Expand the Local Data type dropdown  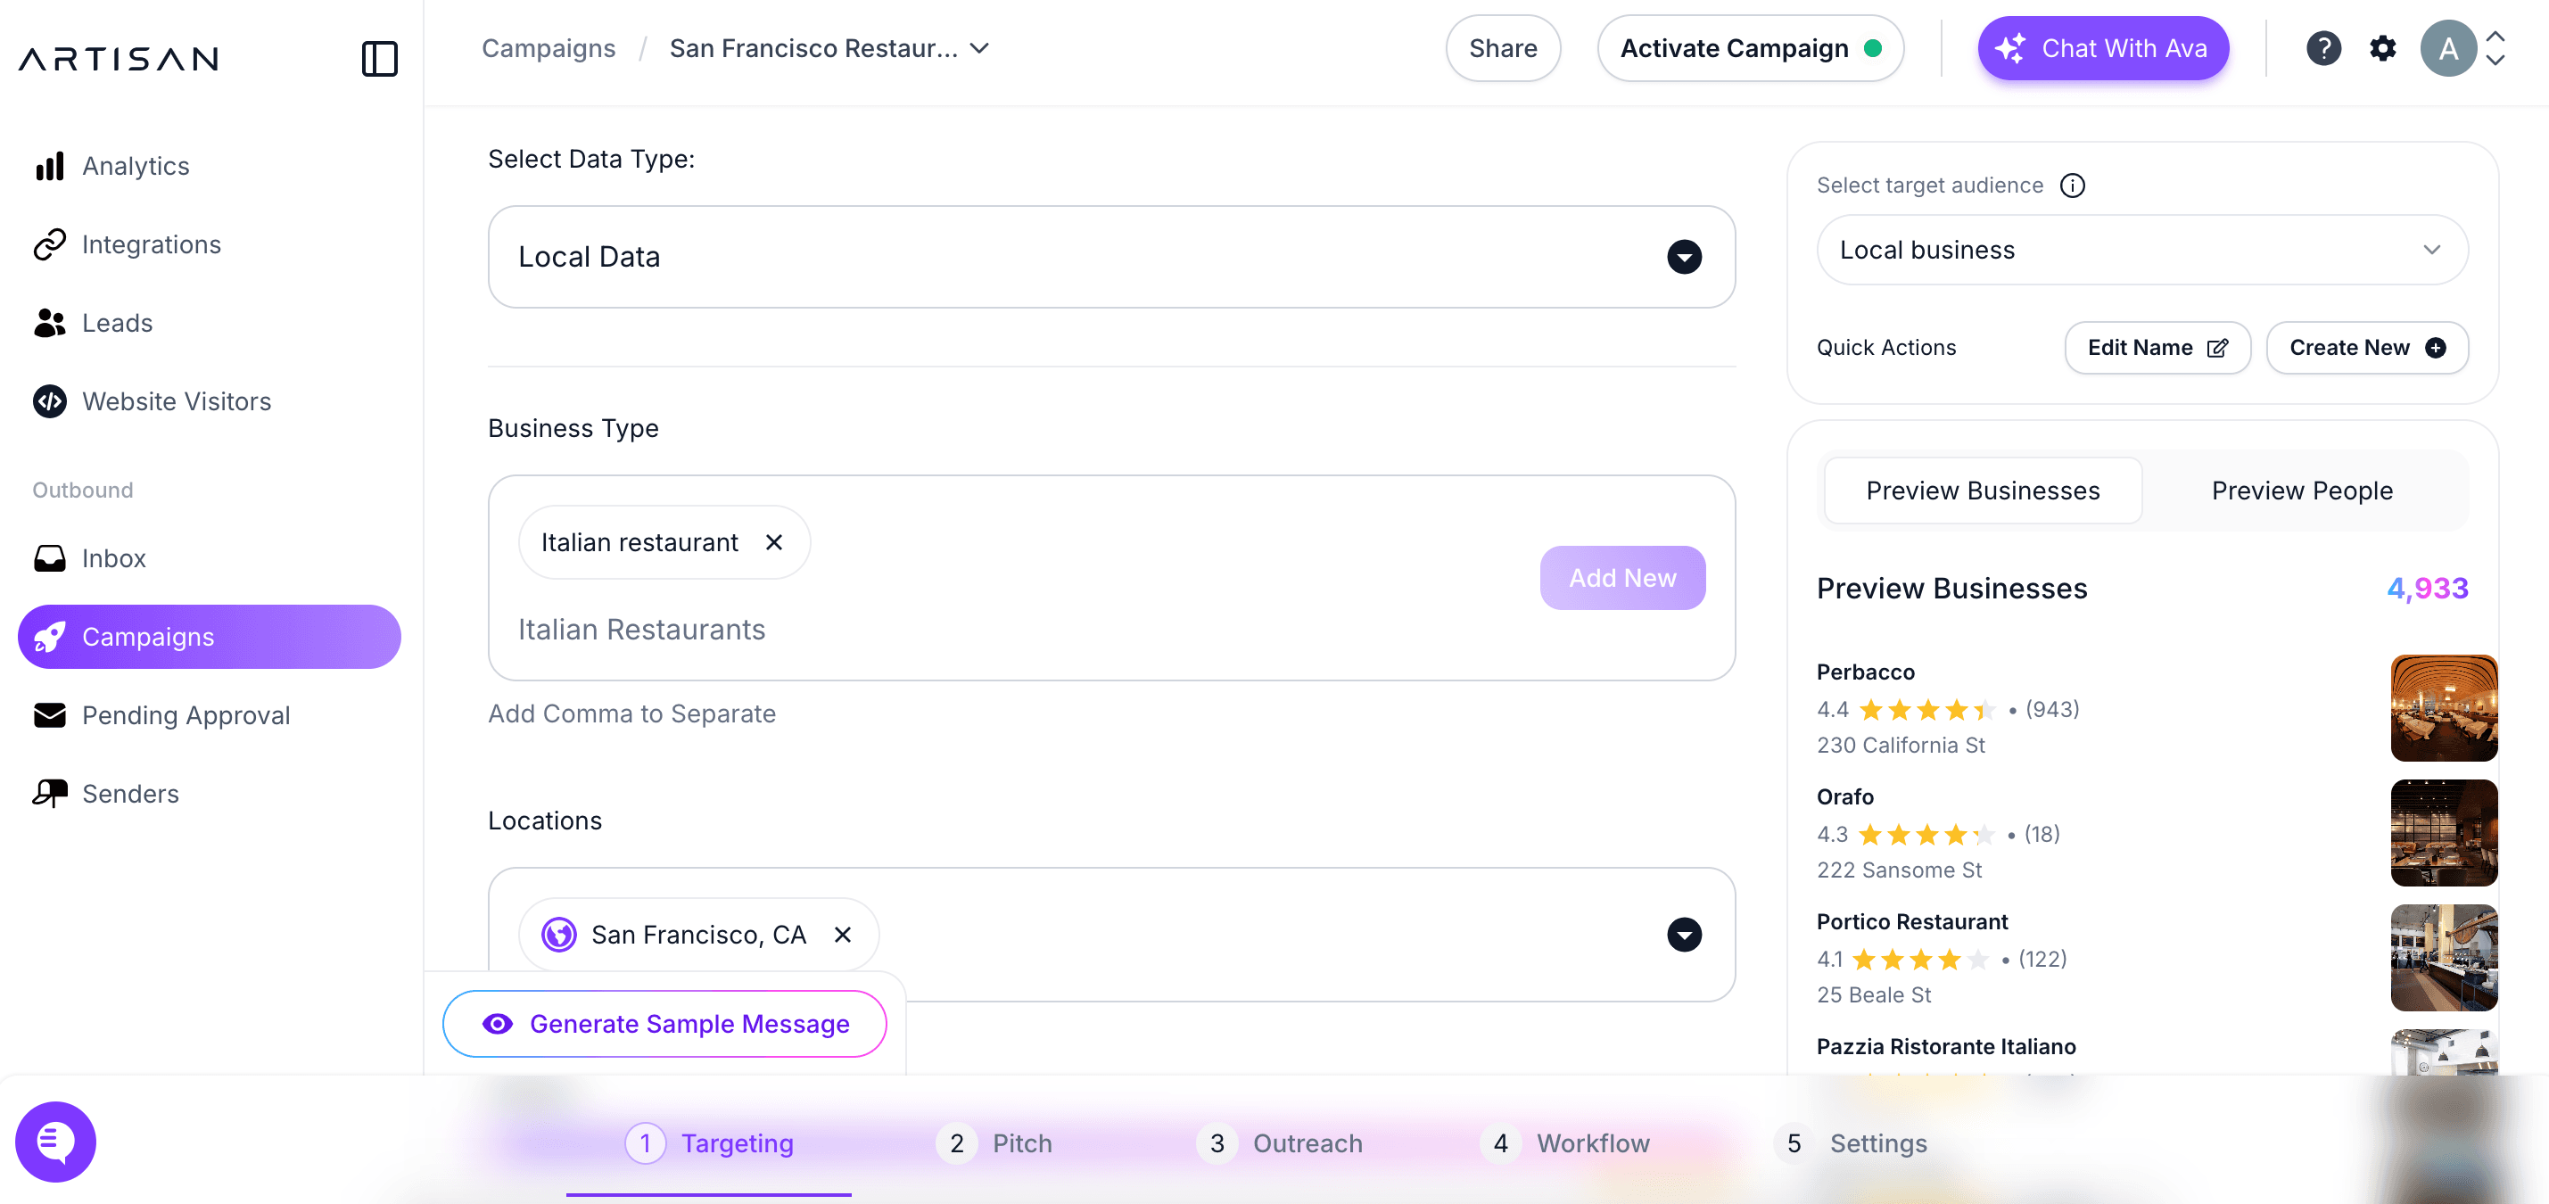1683,257
